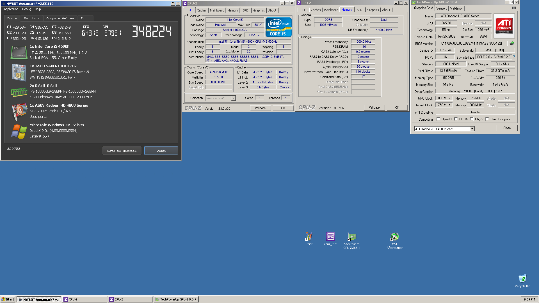This screenshot has width=539, height=303.
Task: Switch to the Sensors tab in GPU-Z
Action: click(442, 8)
